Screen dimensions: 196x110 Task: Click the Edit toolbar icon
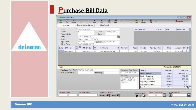coord(67,21)
